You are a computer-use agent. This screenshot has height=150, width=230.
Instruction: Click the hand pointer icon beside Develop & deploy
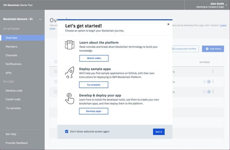point(70,99)
